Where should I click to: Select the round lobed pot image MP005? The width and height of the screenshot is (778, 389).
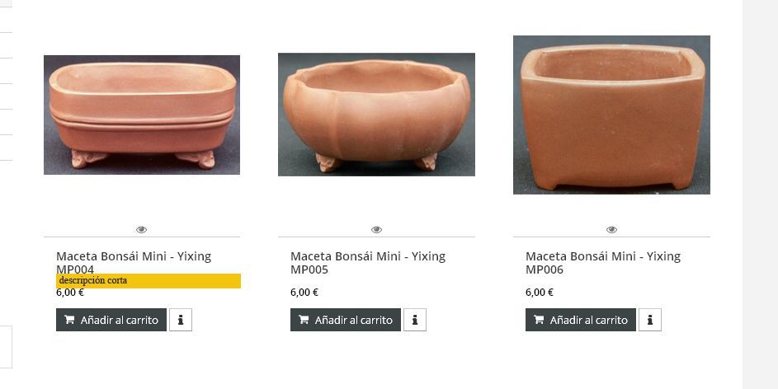coord(376,115)
